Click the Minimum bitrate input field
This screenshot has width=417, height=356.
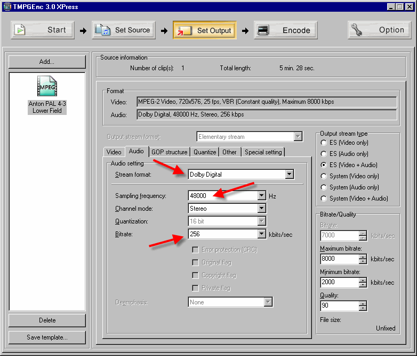point(340,282)
